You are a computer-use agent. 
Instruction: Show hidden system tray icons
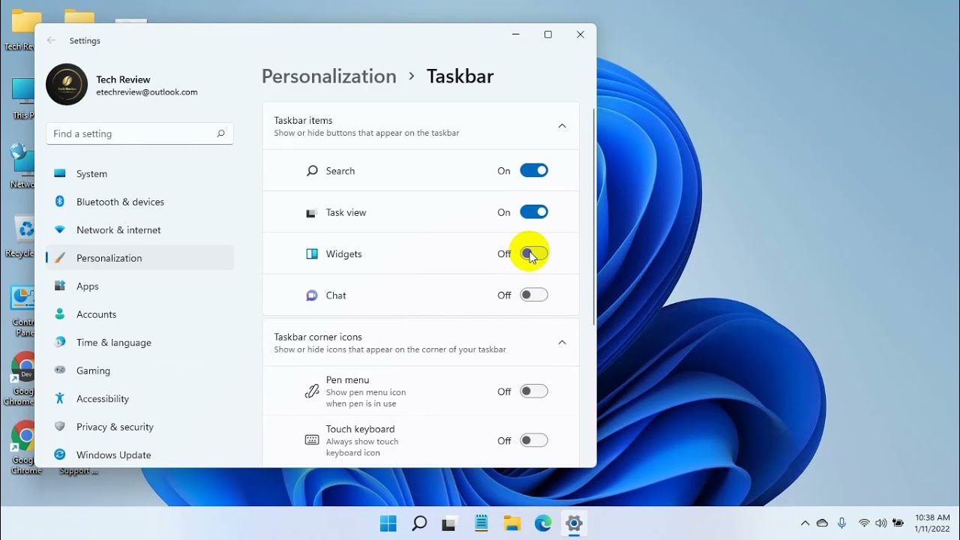coord(805,523)
